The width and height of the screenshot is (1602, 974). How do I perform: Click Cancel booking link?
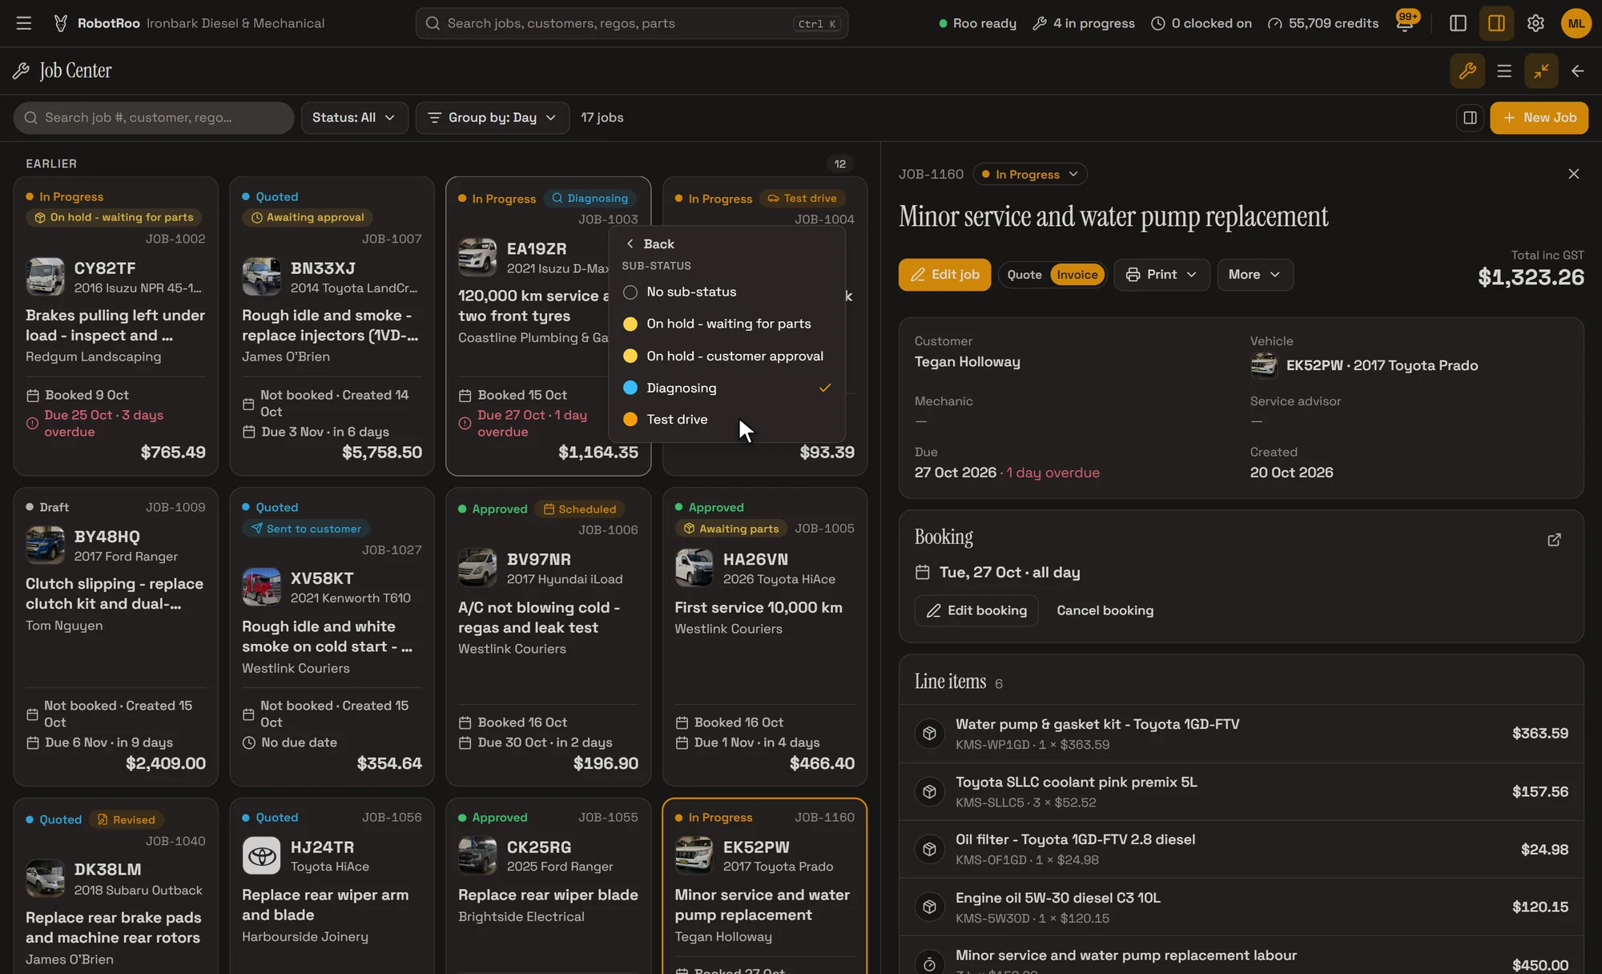1105,610
